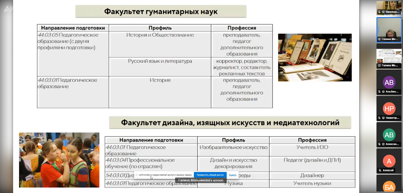Select the green AB avatar of Алексан
Image resolution: width=403 pixels, height=193 pixels.
(x=389, y=135)
